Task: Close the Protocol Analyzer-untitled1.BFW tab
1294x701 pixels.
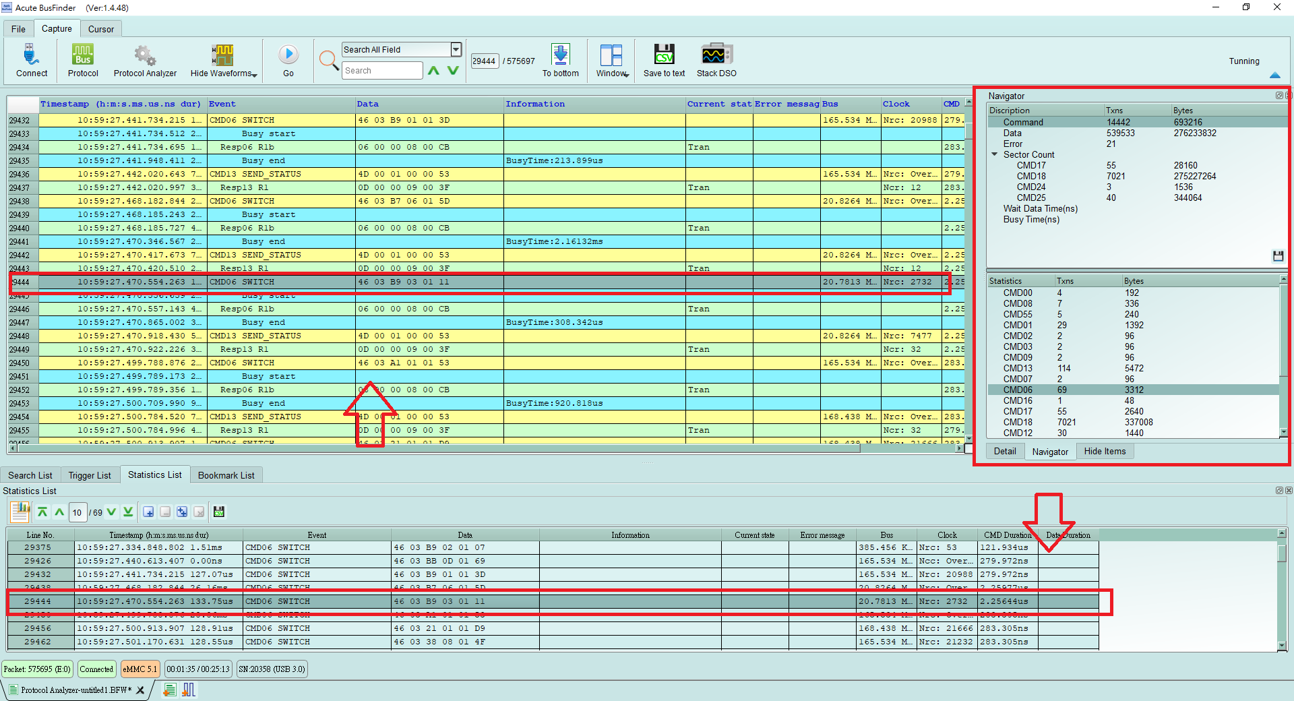Action: click(140, 690)
